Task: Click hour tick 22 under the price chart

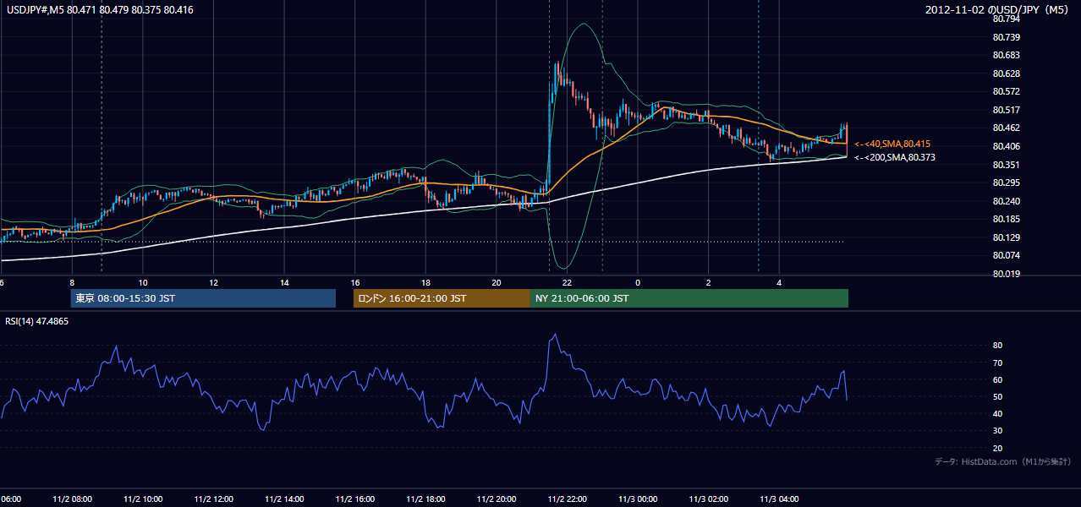Action: pyautogui.click(x=568, y=283)
